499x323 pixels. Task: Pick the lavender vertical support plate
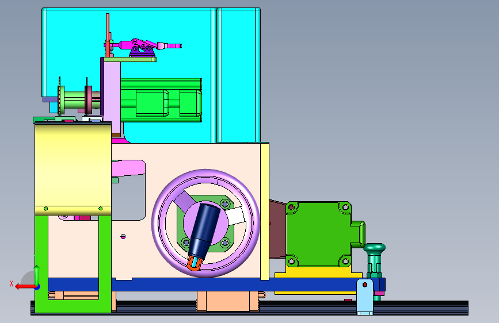(x=112, y=97)
